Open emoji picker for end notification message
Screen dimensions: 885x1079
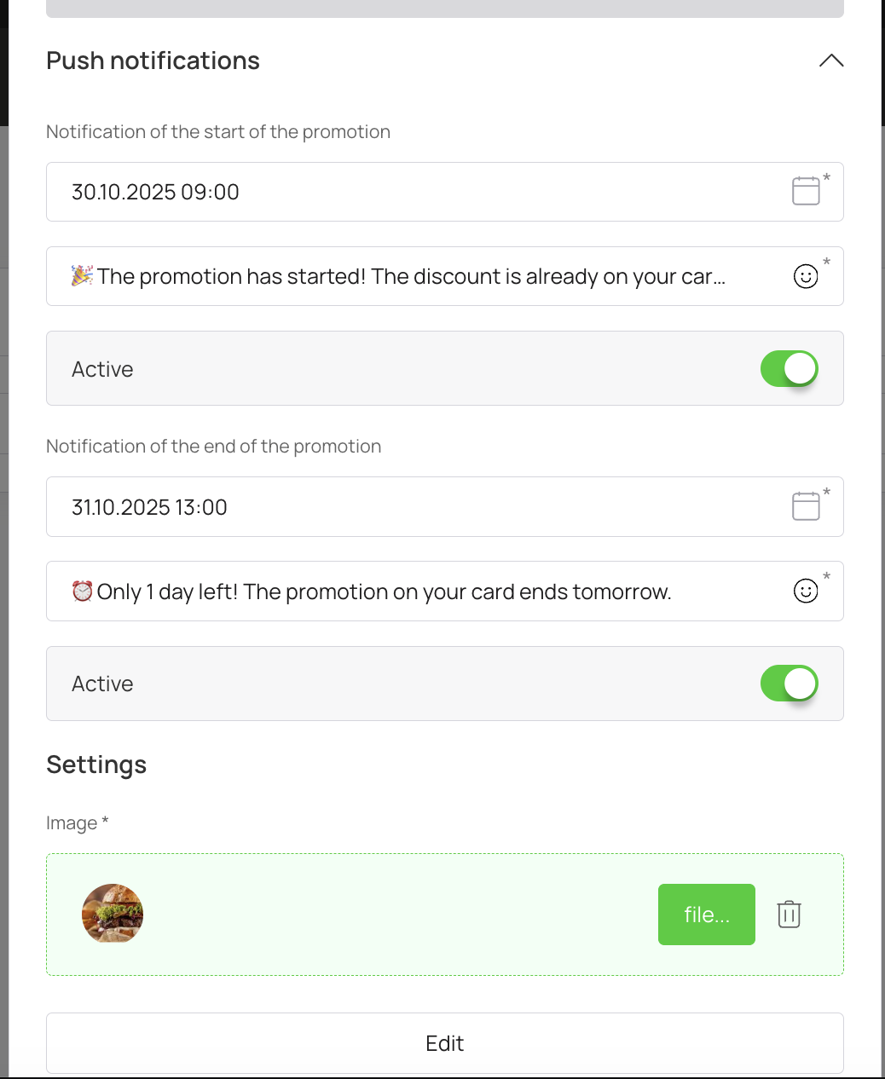(806, 591)
